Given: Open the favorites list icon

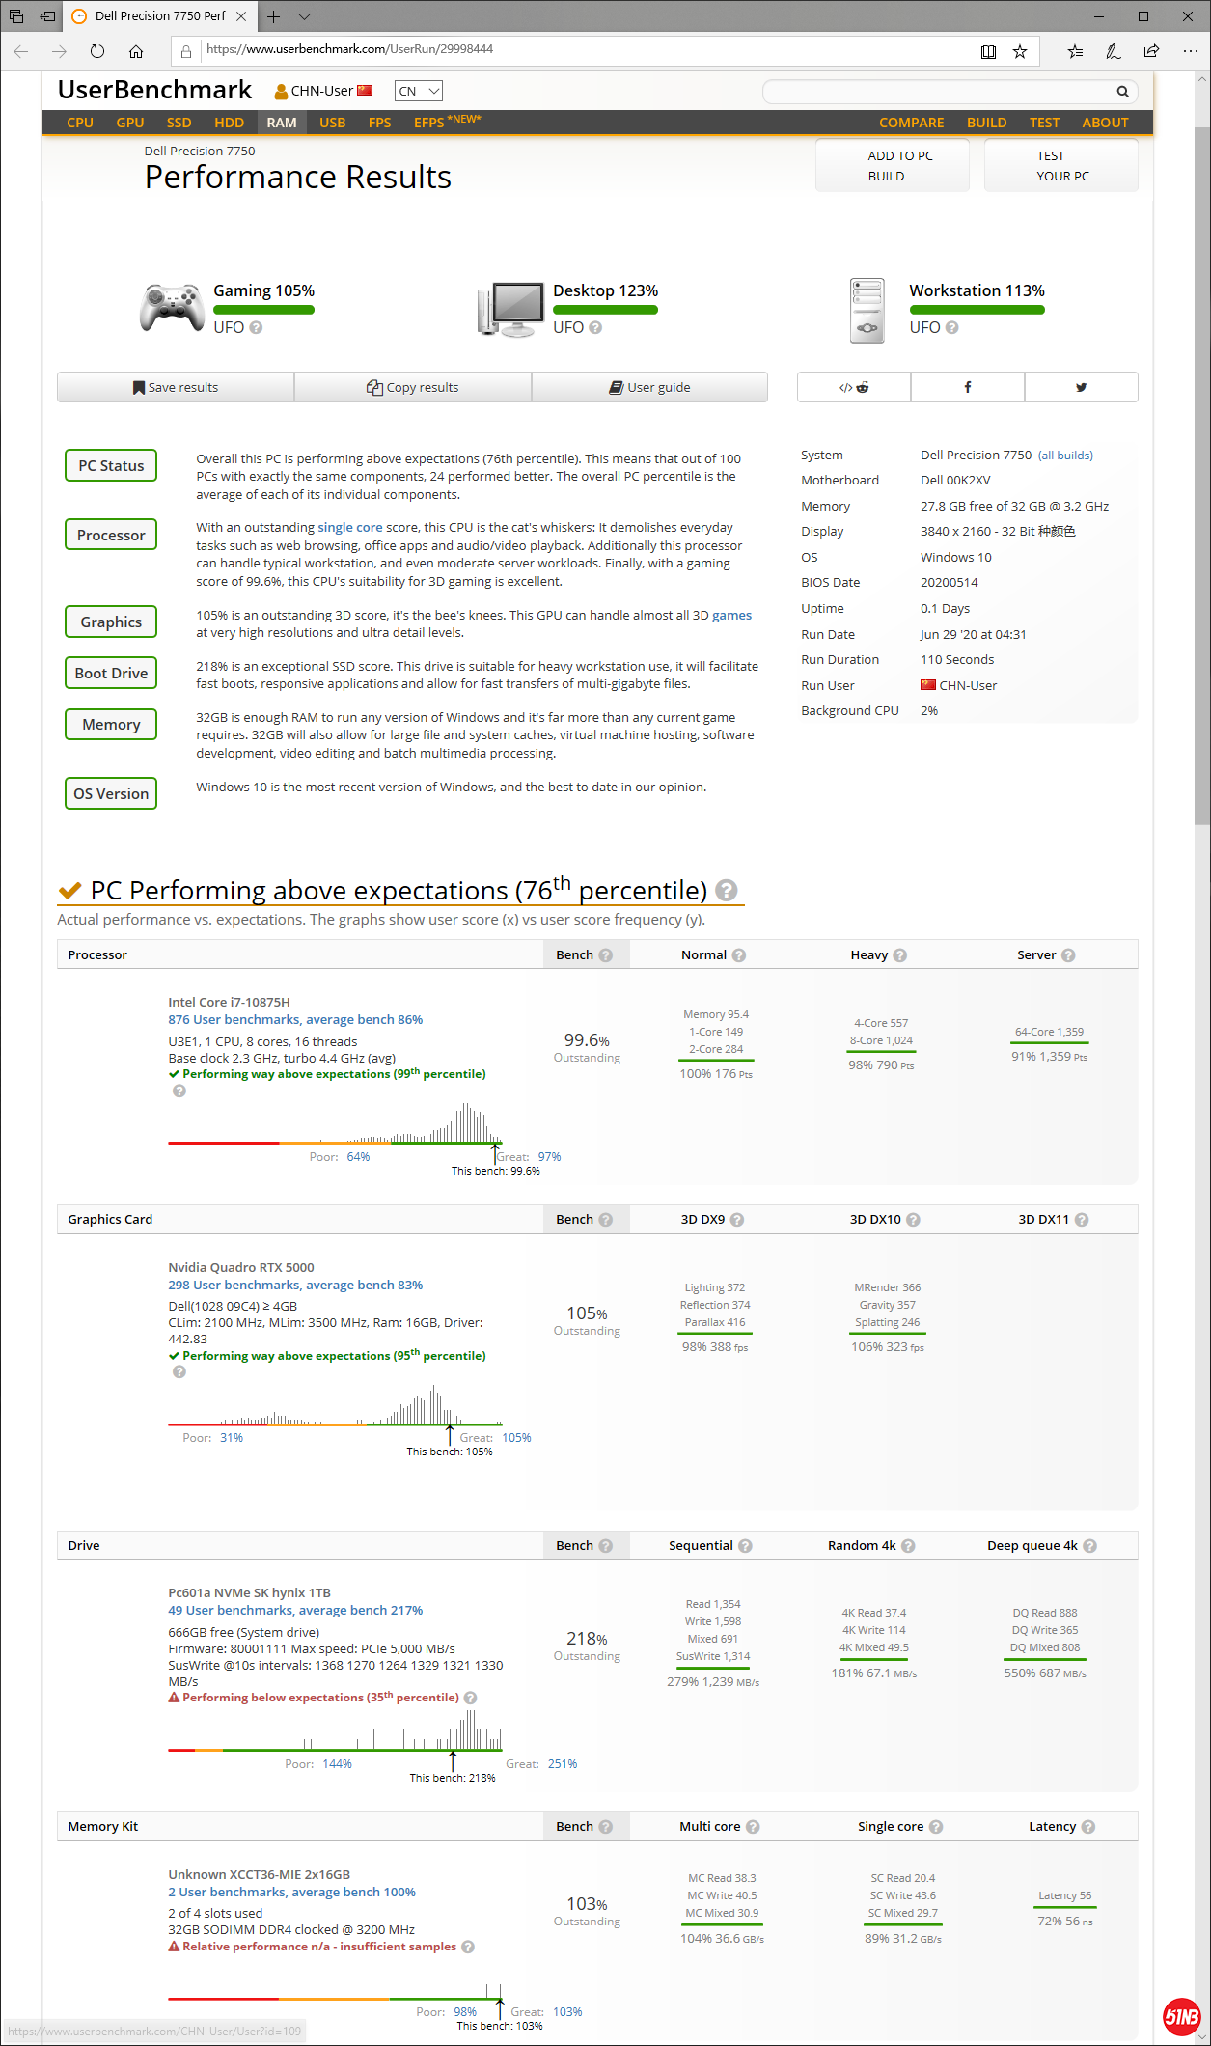Looking at the screenshot, I should coord(1075,51).
